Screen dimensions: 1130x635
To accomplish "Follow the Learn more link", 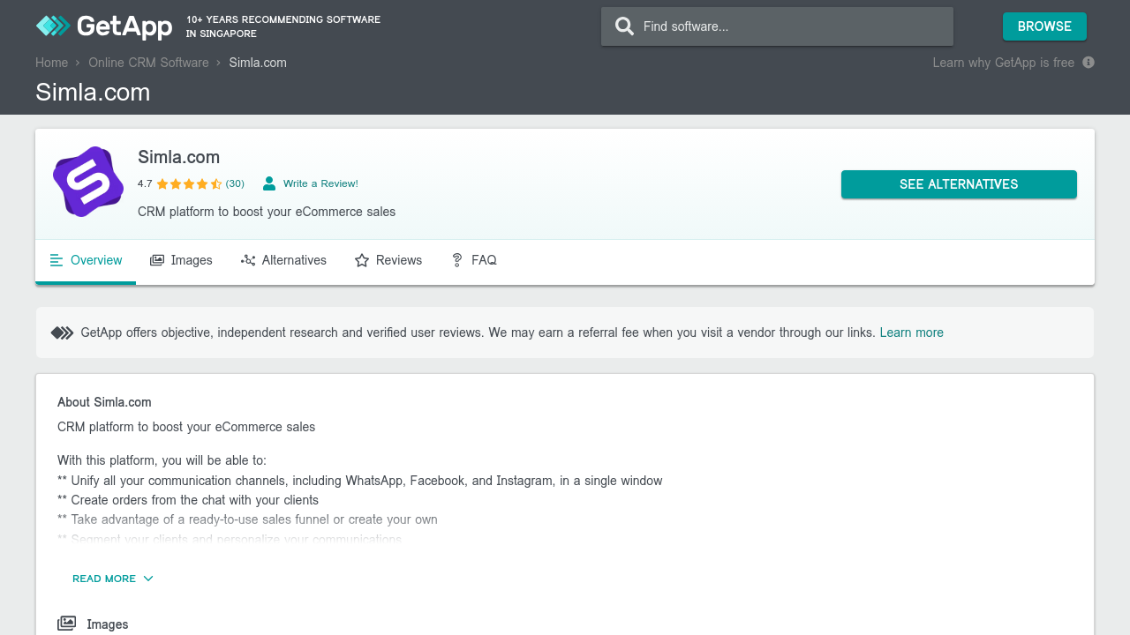I will pyautogui.click(x=911, y=332).
